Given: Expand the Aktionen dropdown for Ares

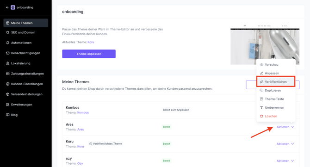Looking at the screenshot, I should (x=285, y=127).
